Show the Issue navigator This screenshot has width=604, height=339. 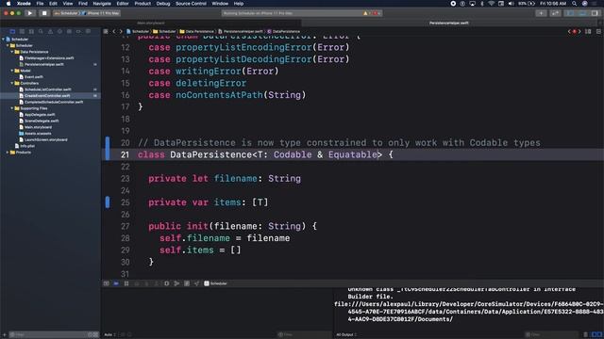point(50,31)
